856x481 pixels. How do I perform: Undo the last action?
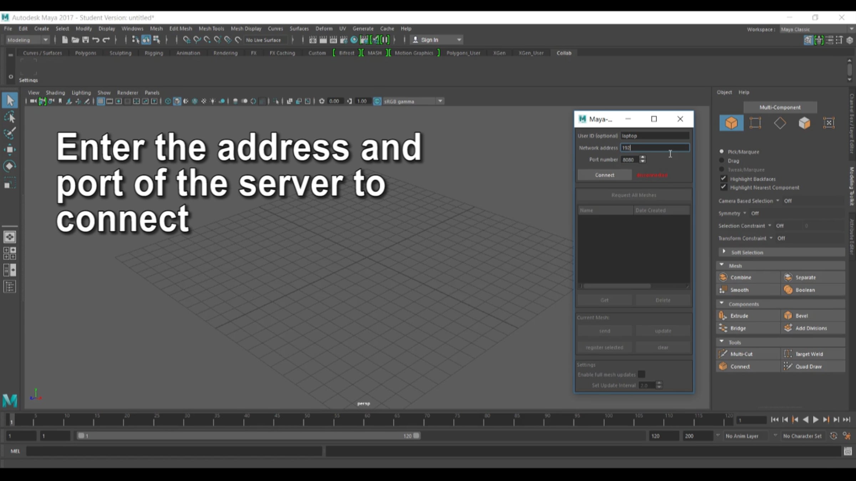click(96, 40)
